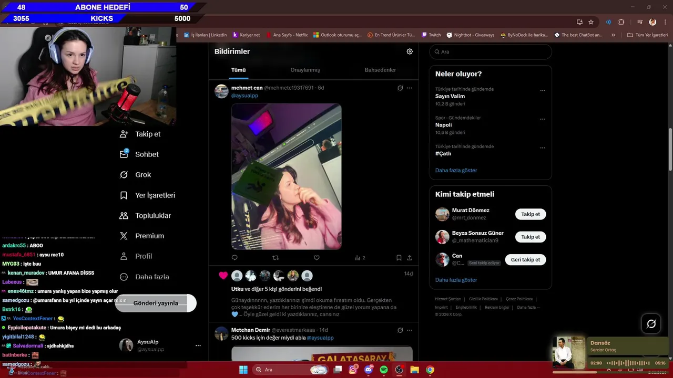Image resolution: width=673 pixels, height=378 pixels.
Task: Open Grok icon on mehmet can's post
Action: coord(400,88)
